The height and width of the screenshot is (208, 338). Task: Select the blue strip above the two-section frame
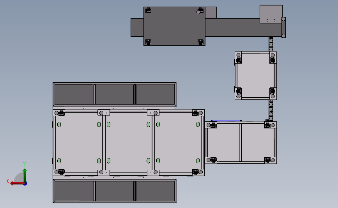[226, 121]
